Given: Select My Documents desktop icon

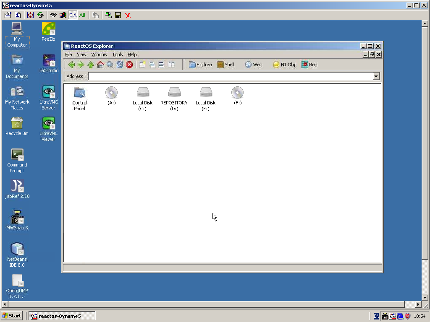Looking at the screenshot, I should click(x=17, y=66).
